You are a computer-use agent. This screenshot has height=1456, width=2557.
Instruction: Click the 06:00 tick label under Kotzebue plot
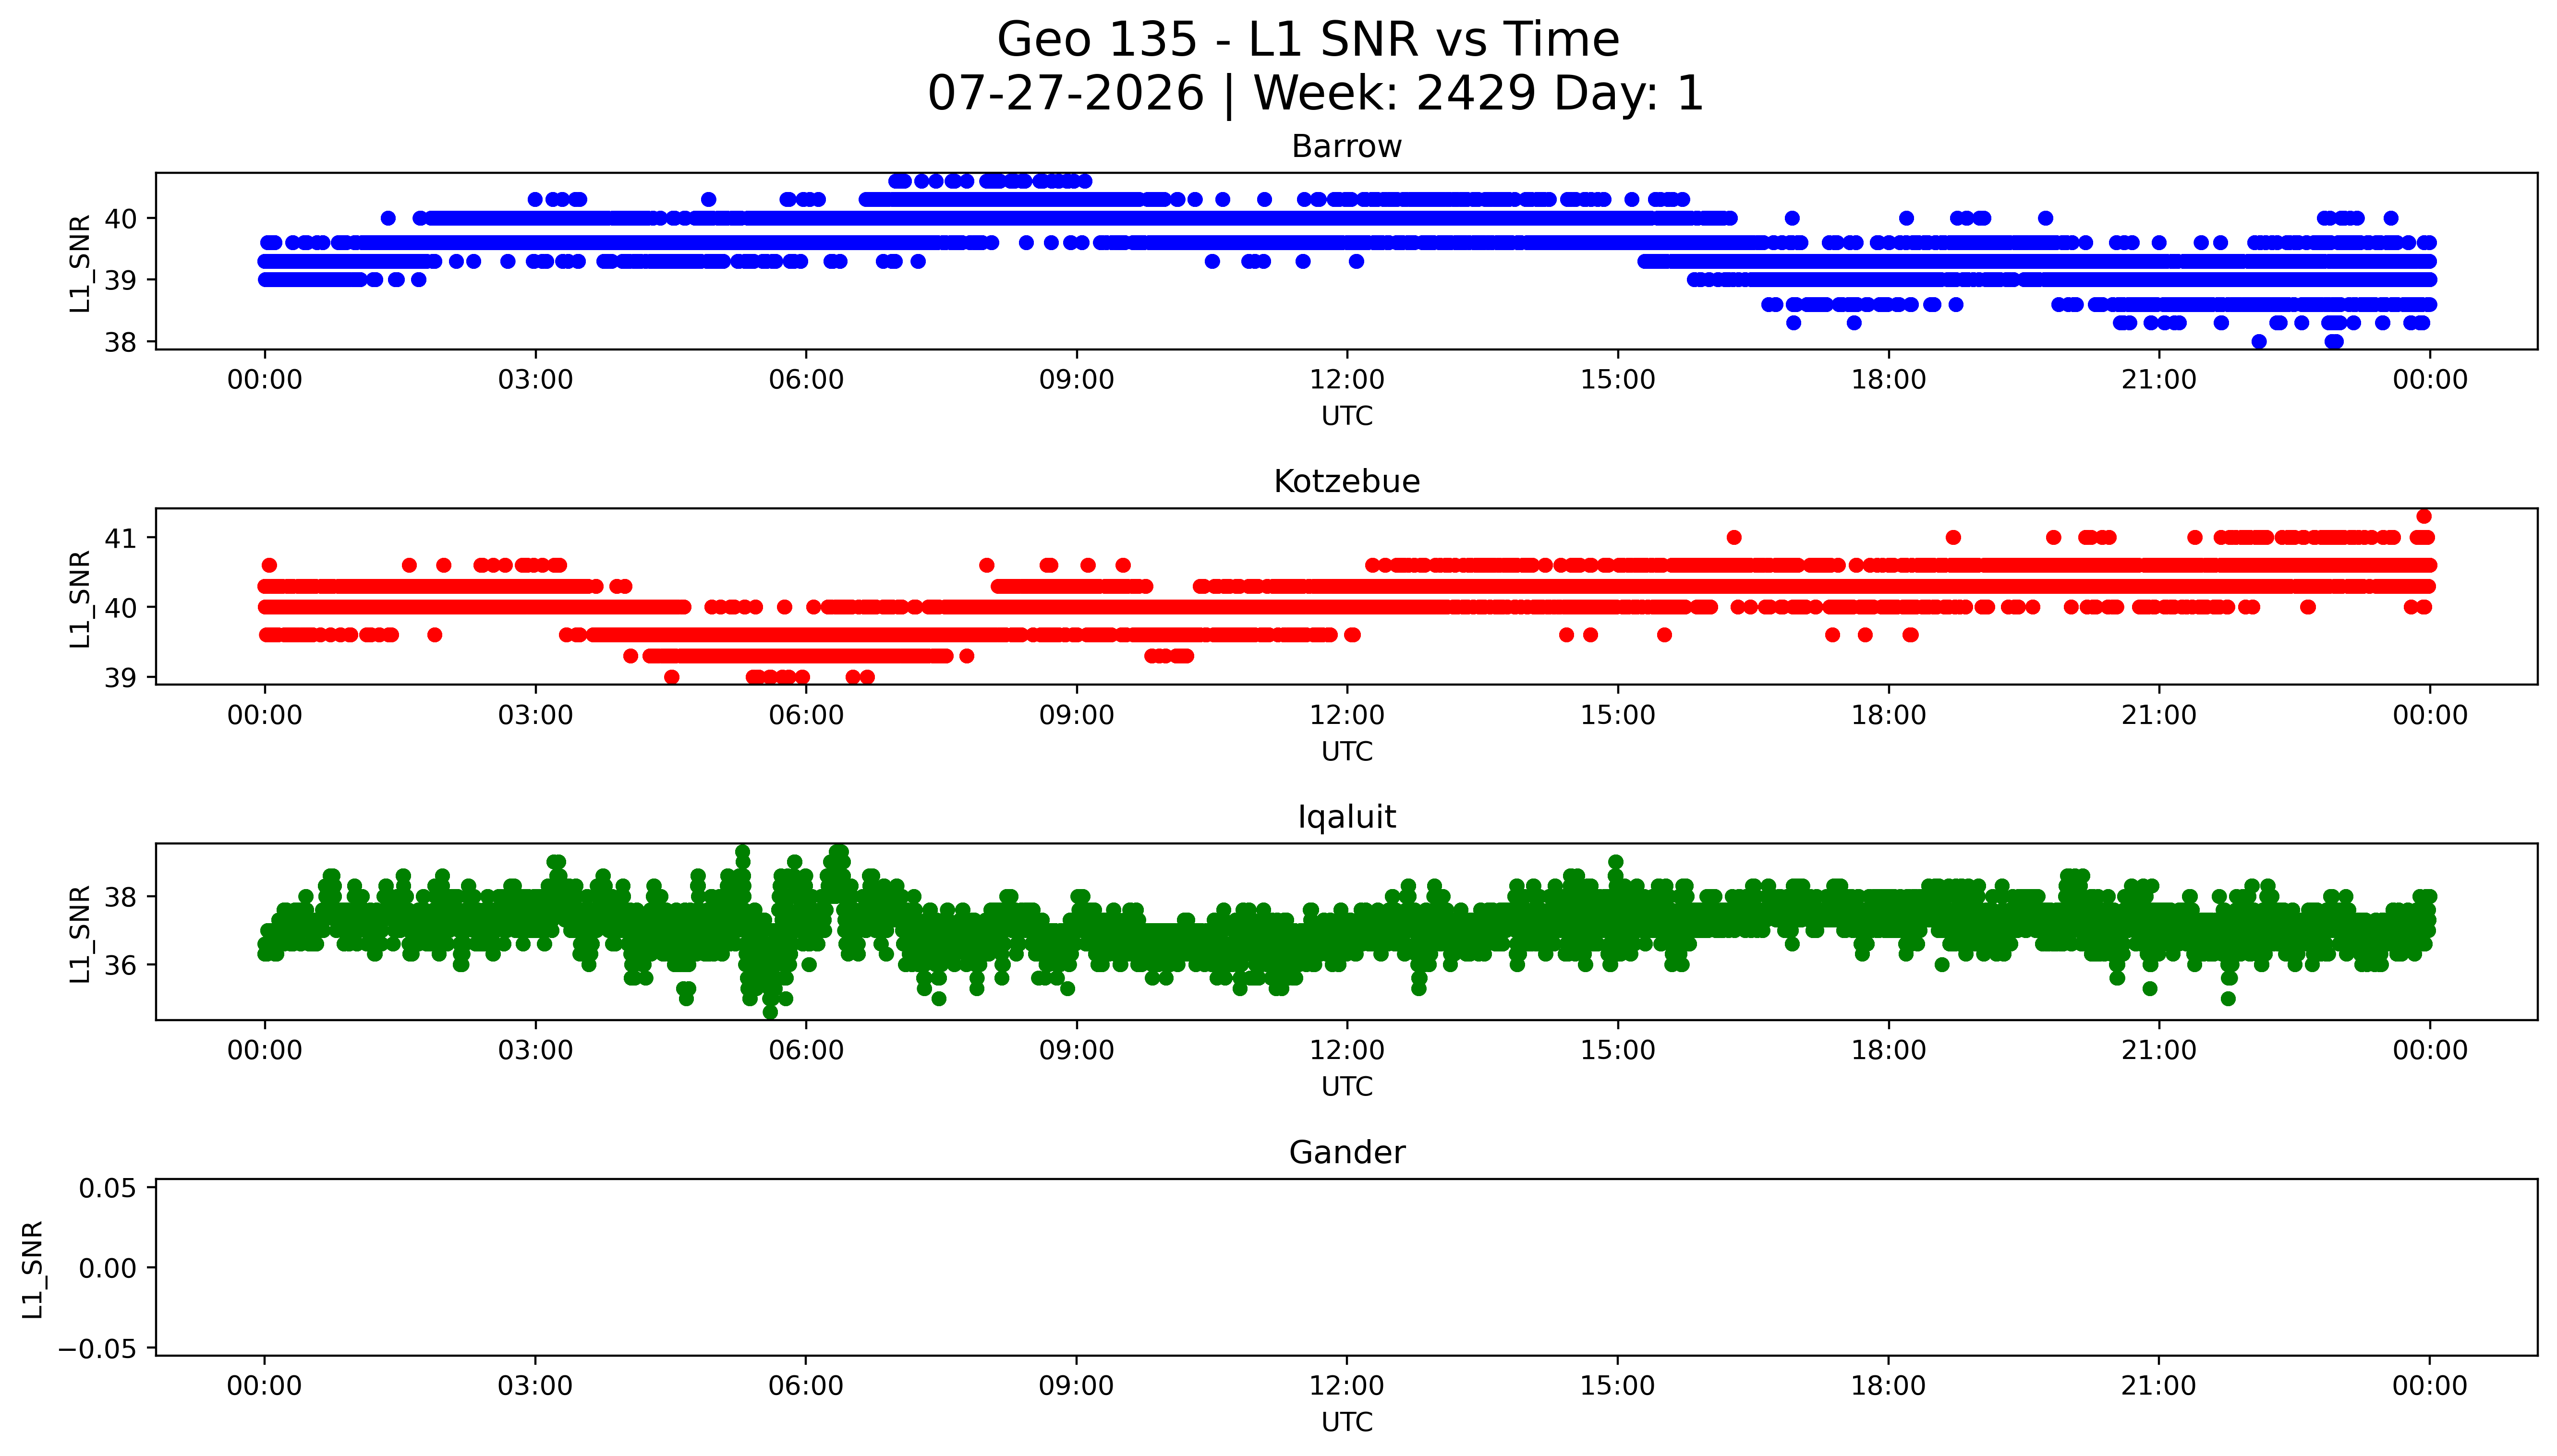pos(806,715)
